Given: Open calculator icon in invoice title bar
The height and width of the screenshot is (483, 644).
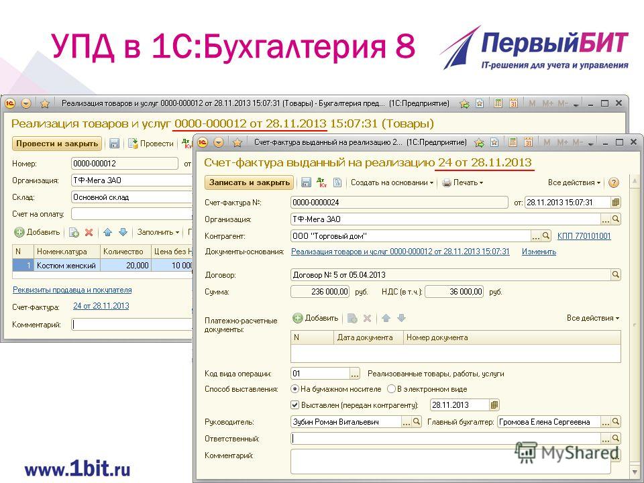Looking at the screenshot, I should (x=513, y=142).
